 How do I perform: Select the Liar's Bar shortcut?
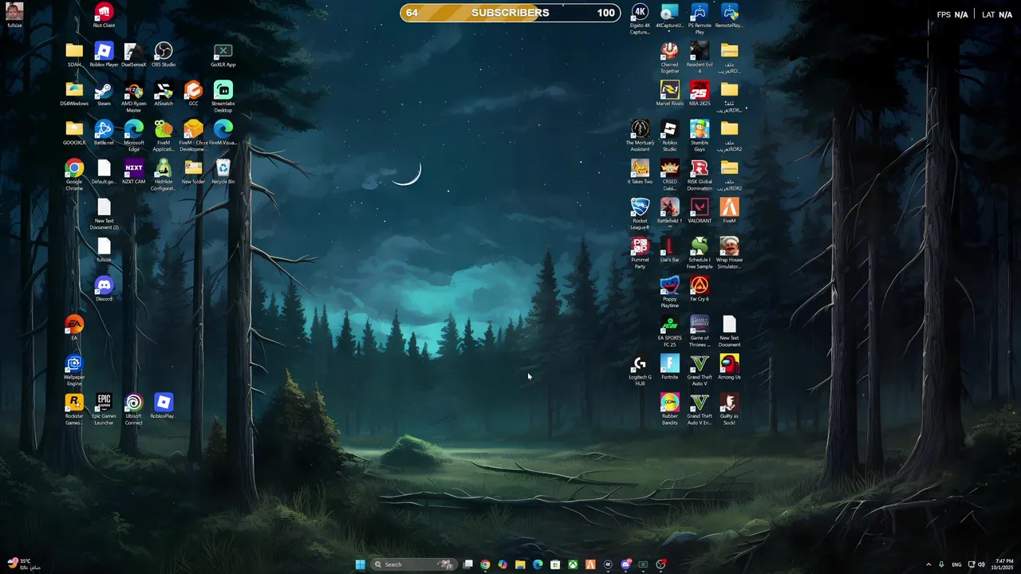670,250
